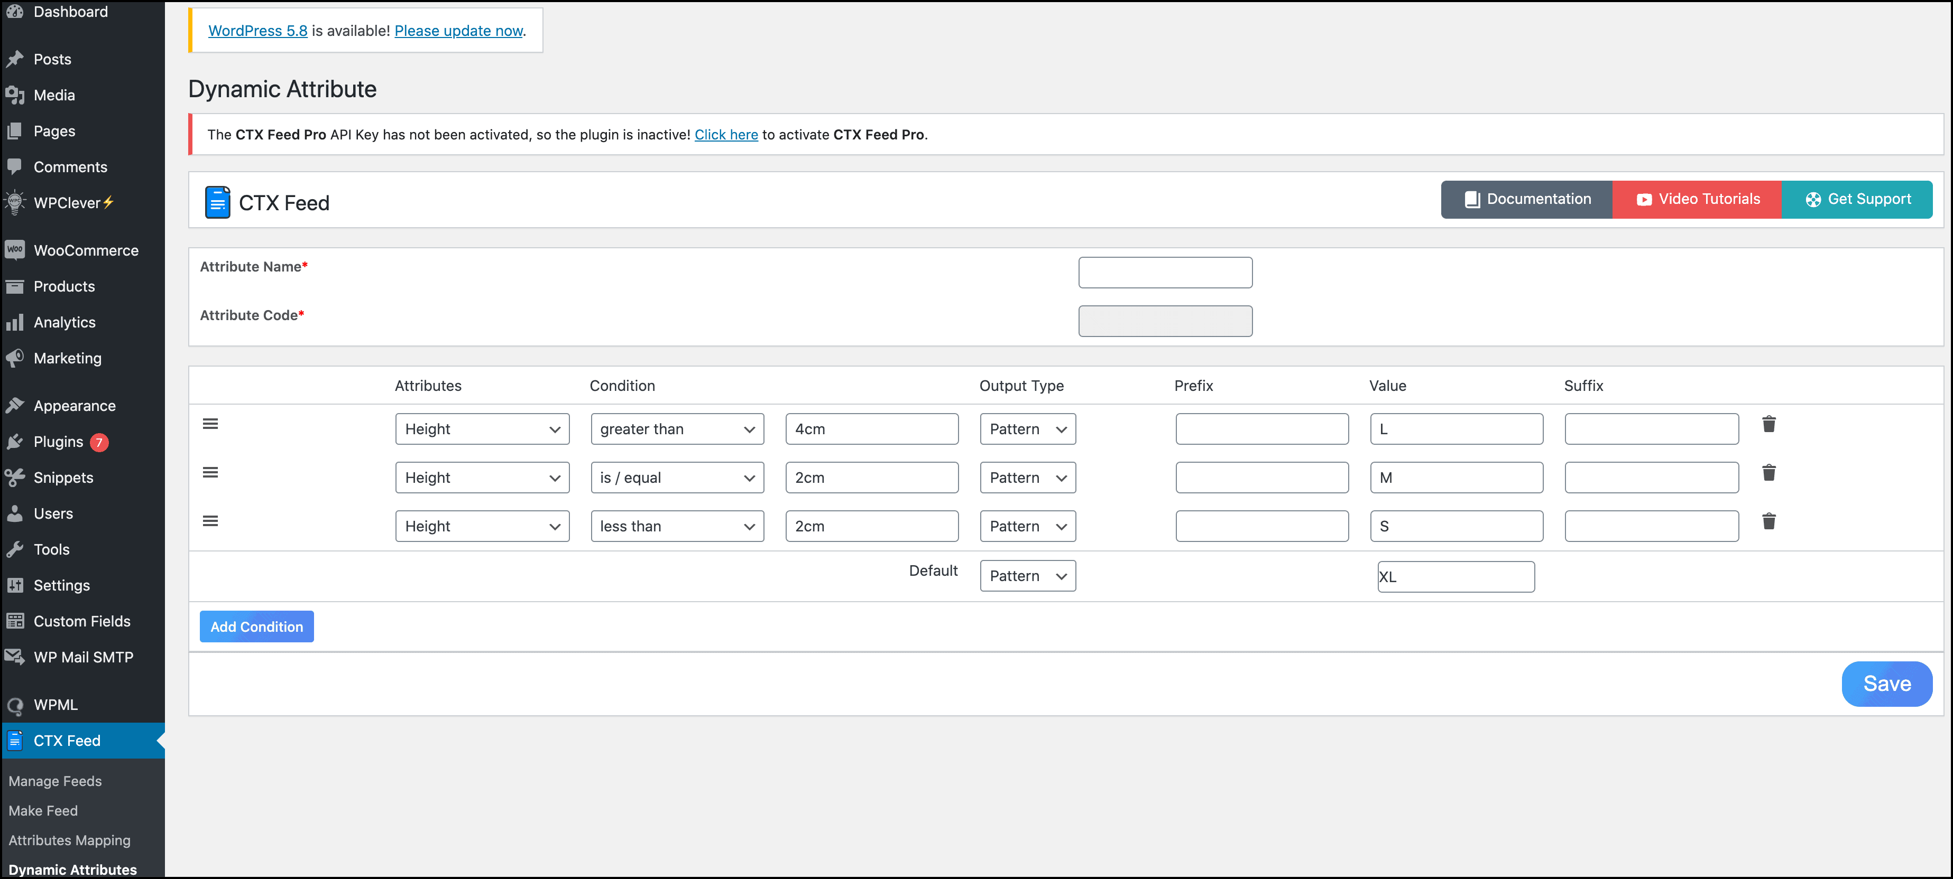Open Video Tutorials page

point(1698,198)
